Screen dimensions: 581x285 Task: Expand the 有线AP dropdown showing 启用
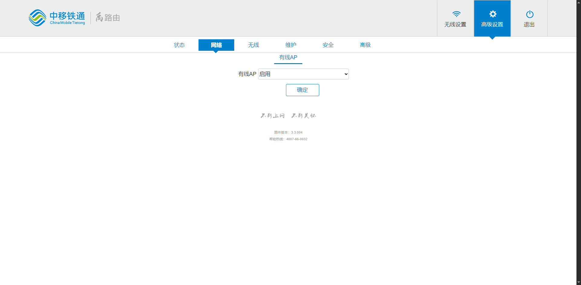(x=303, y=74)
